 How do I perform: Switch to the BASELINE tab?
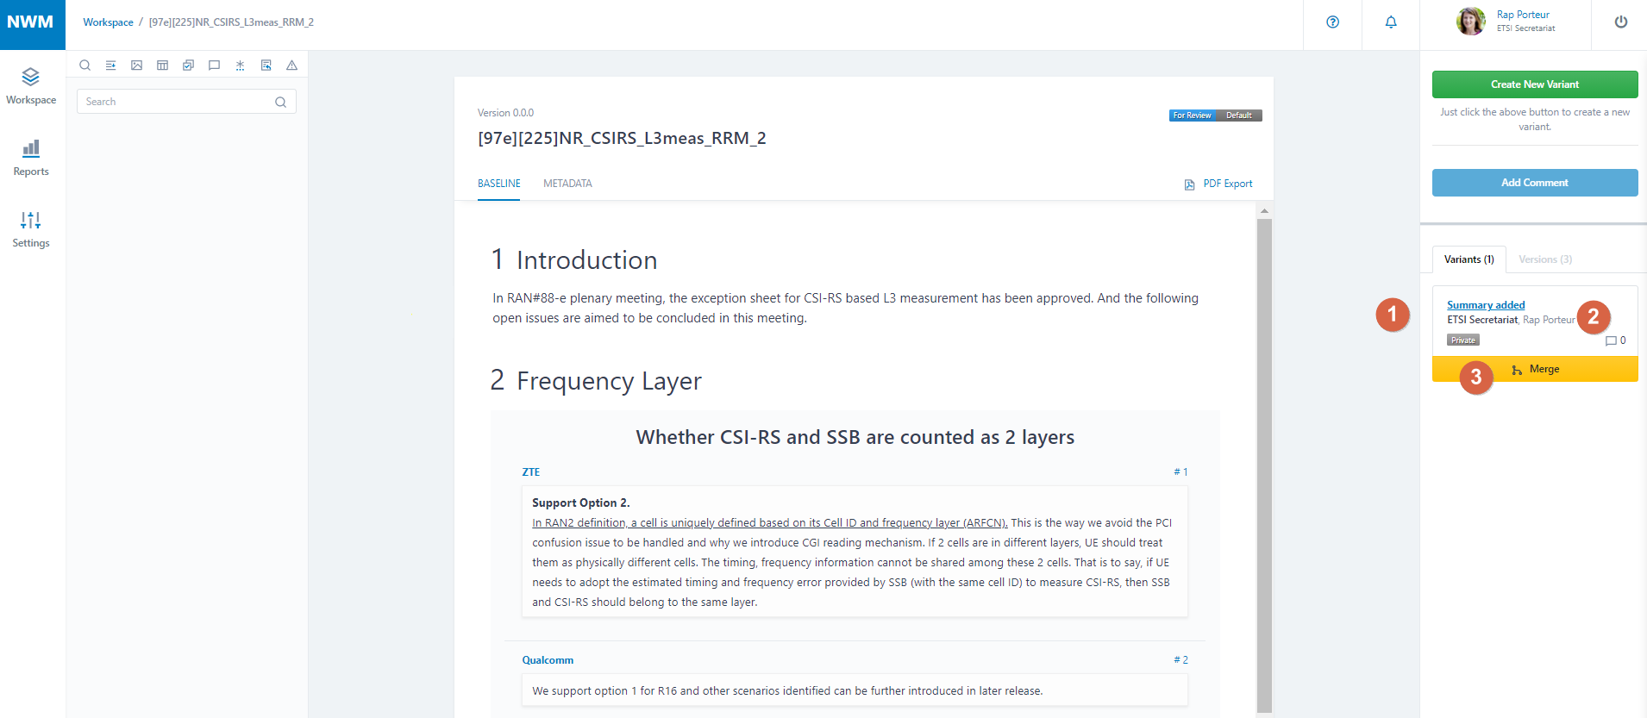pos(499,184)
